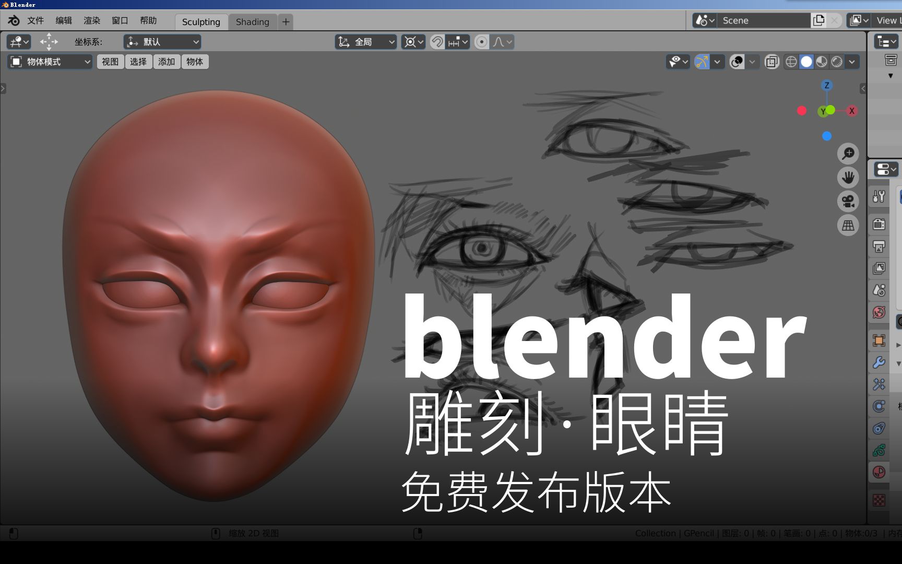Click the zoom view magnifier icon

[848, 154]
